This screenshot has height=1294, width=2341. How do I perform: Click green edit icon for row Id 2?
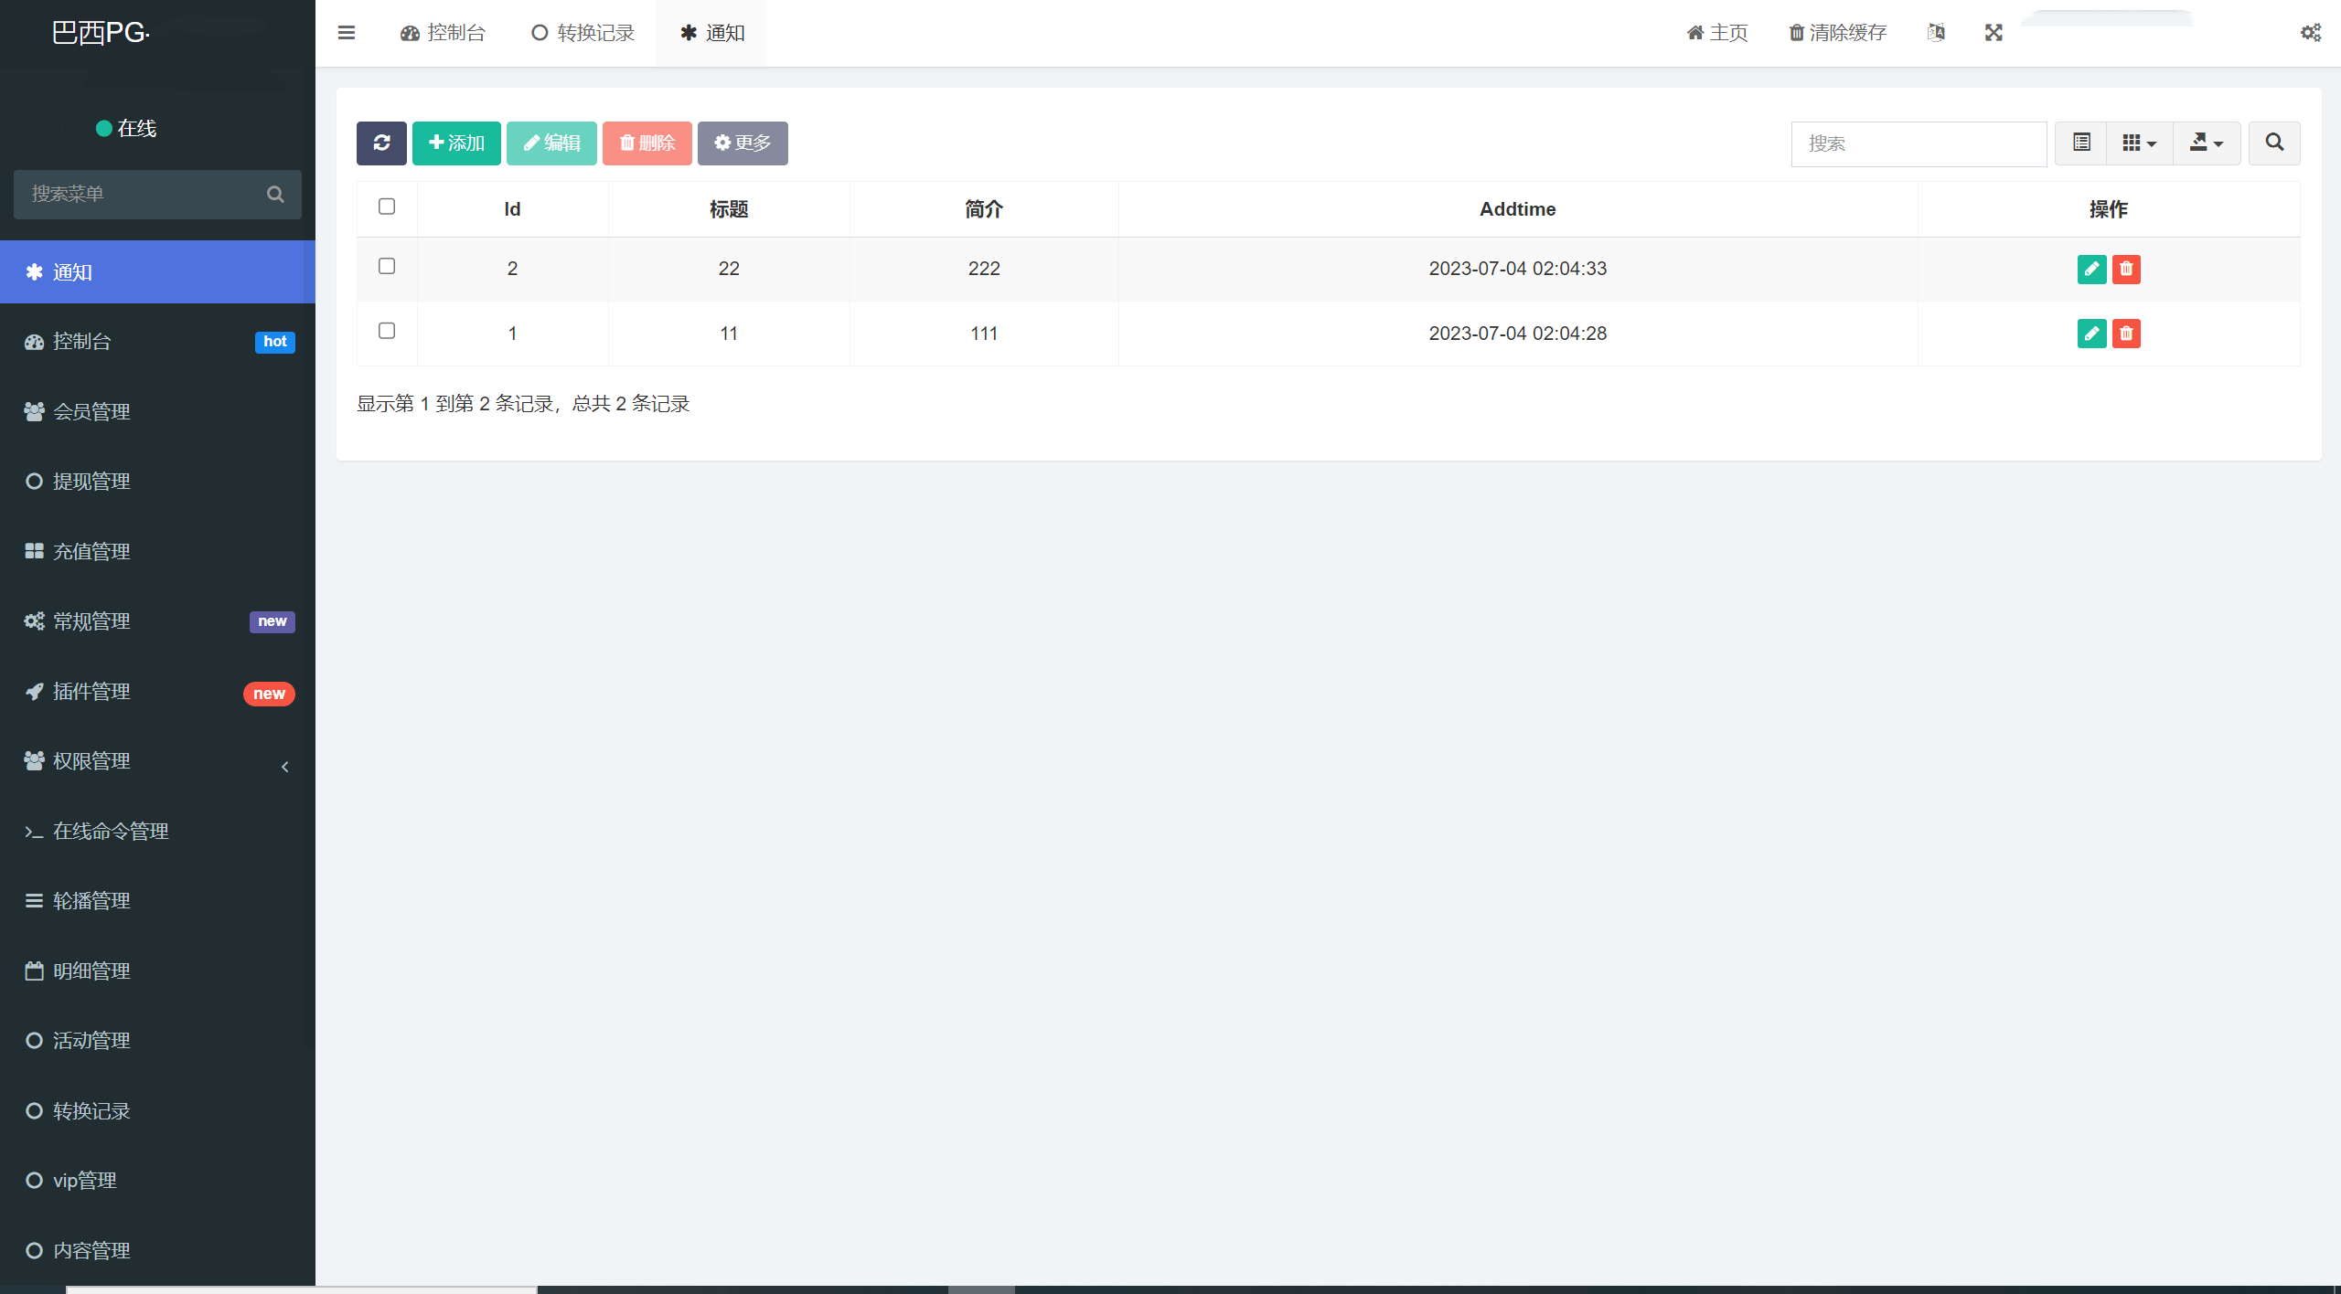(x=2091, y=269)
